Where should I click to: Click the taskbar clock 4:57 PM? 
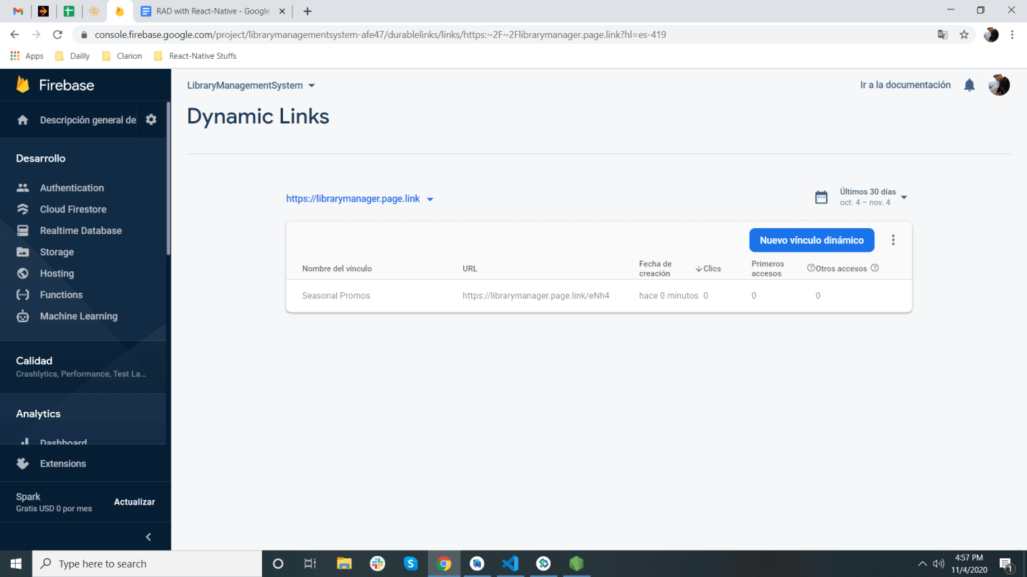970,563
